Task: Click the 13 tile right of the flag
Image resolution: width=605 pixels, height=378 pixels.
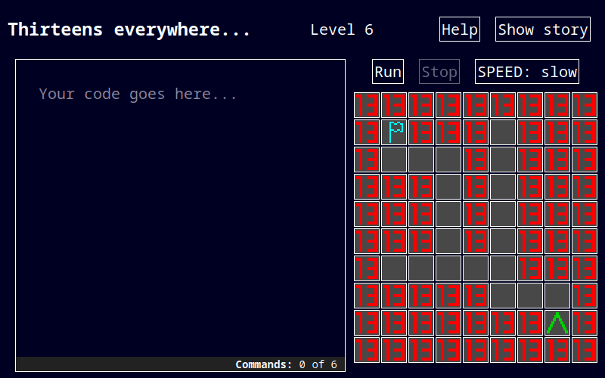Action: tap(421, 132)
